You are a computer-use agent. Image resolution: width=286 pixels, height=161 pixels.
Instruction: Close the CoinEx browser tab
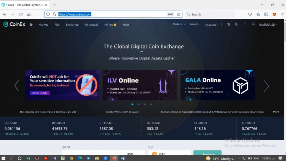tap(46, 5)
